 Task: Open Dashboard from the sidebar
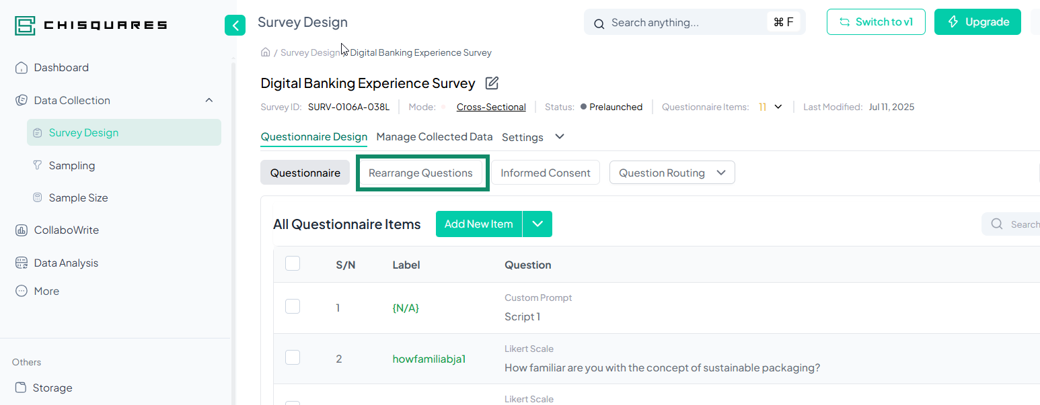61,68
